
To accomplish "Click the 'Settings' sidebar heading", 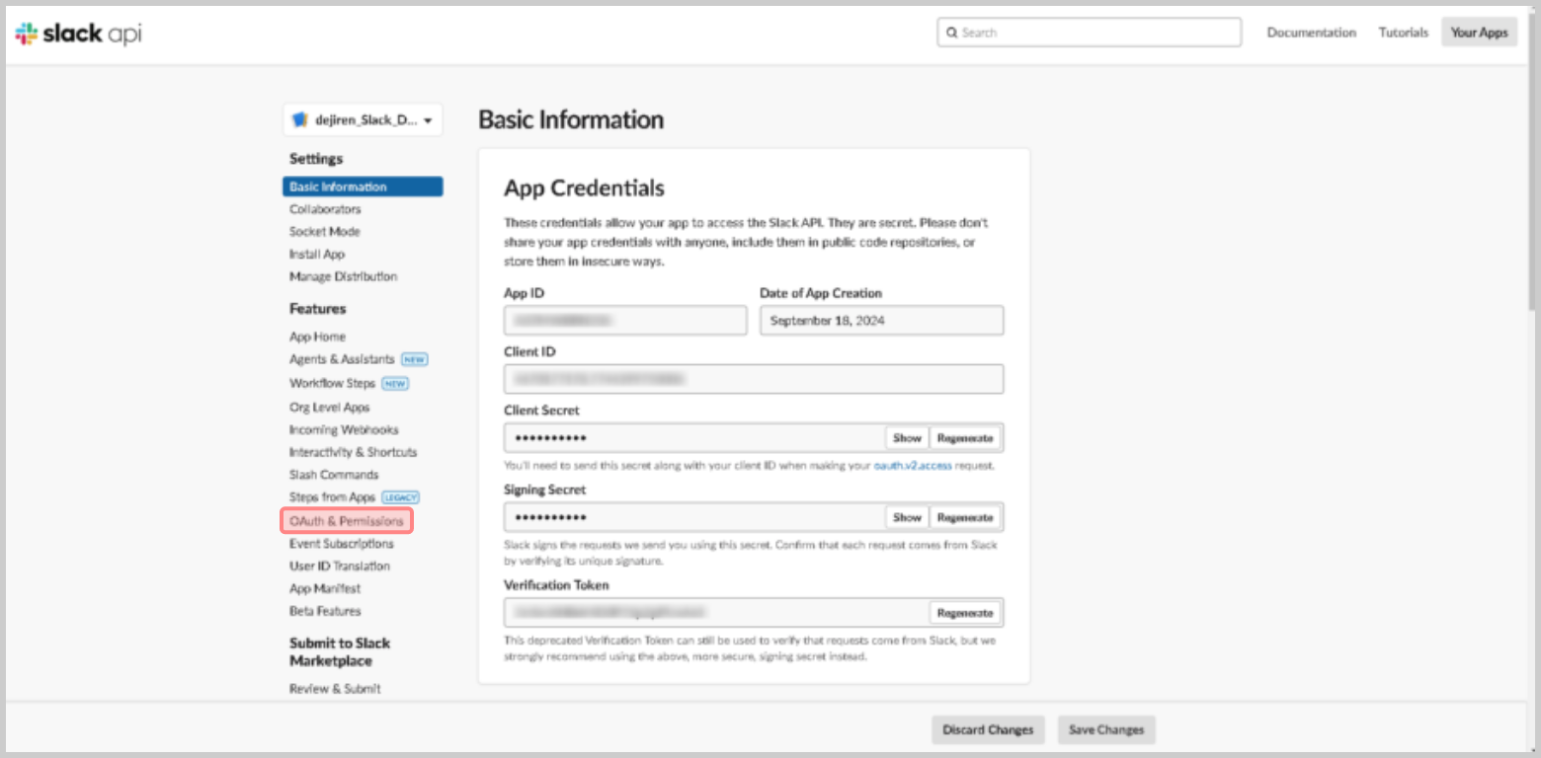I will [x=316, y=159].
